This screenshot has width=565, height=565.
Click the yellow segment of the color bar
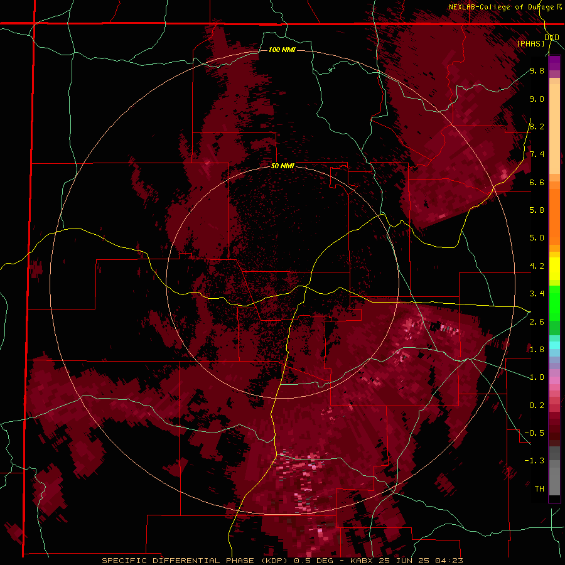click(x=554, y=269)
